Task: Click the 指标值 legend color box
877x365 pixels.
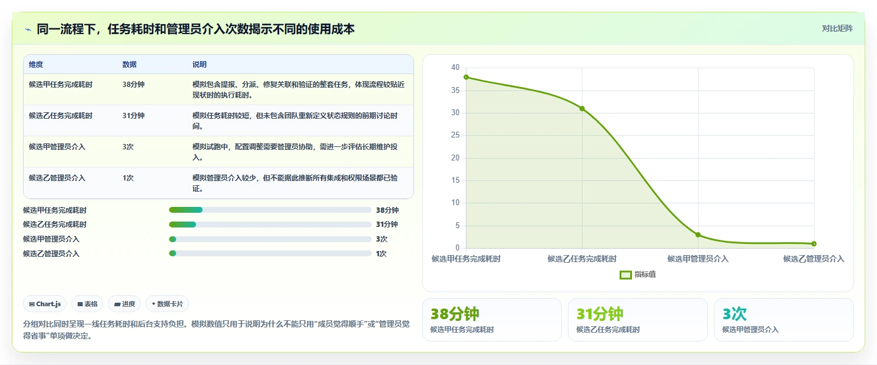Action: coord(626,274)
